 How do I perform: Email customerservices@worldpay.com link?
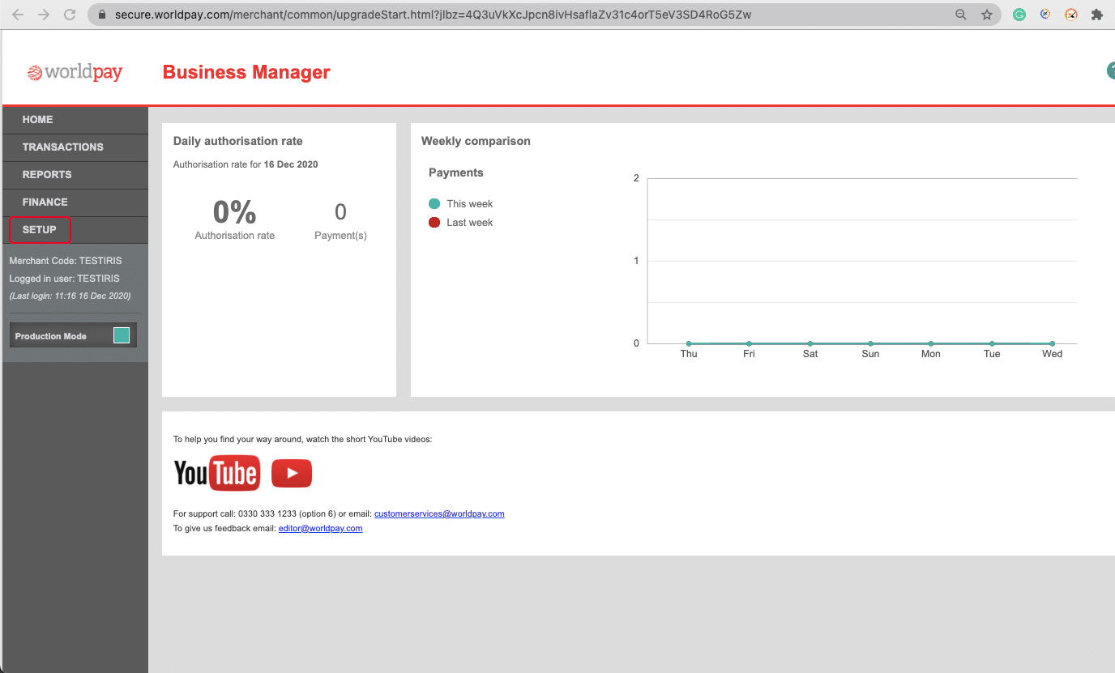click(x=439, y=513)
